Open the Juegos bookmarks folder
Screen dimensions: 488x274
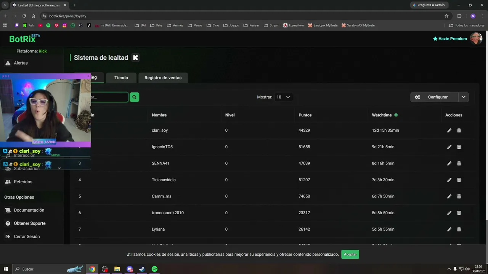231,25
